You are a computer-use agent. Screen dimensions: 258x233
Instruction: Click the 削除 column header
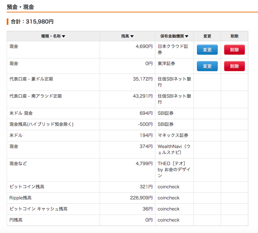(234, 36)
